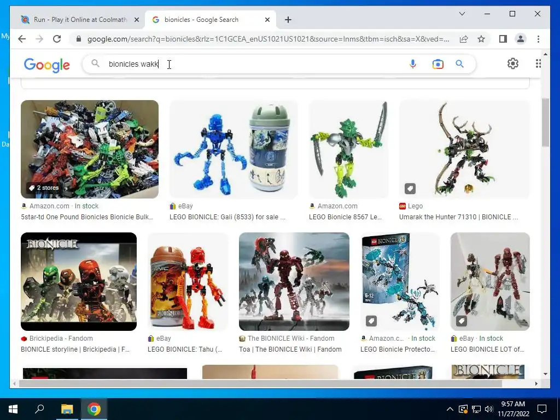Image resolution: width=560 pixels, height=420 pixels.
Task: Show hidden system tray icons
Action: coord(450,409)
